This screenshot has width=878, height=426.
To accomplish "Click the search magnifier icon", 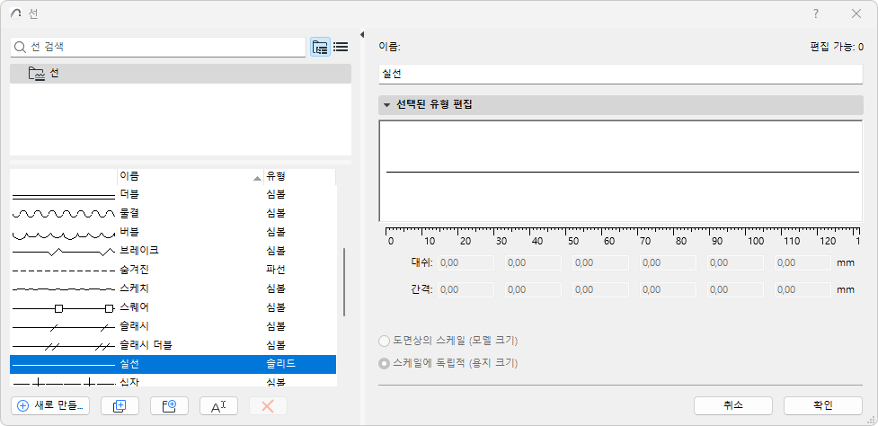I will pos(21,47).
